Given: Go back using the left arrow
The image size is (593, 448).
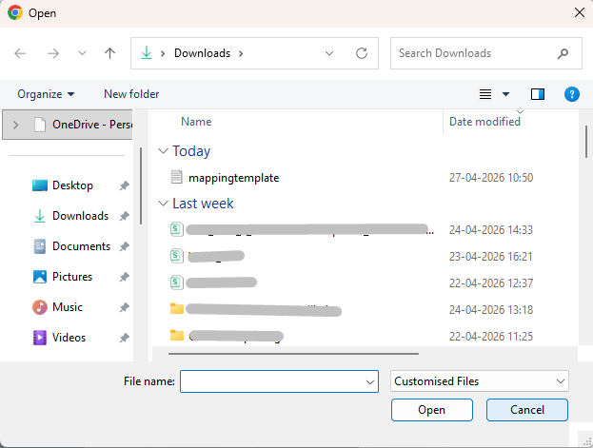Looking at the screenshot, I should tap(20, 53).
